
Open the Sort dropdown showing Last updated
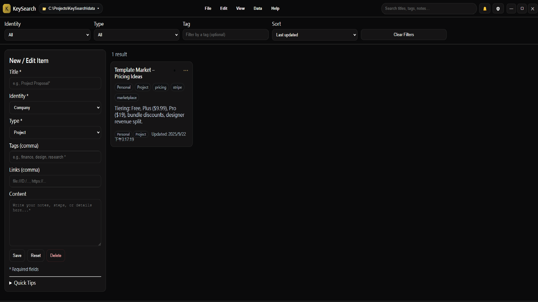tap(315, 35)
